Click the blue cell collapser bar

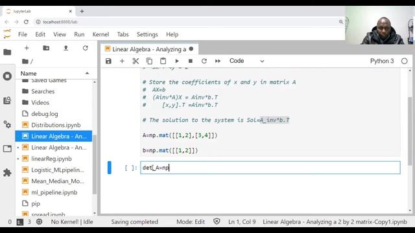[110, 168]
